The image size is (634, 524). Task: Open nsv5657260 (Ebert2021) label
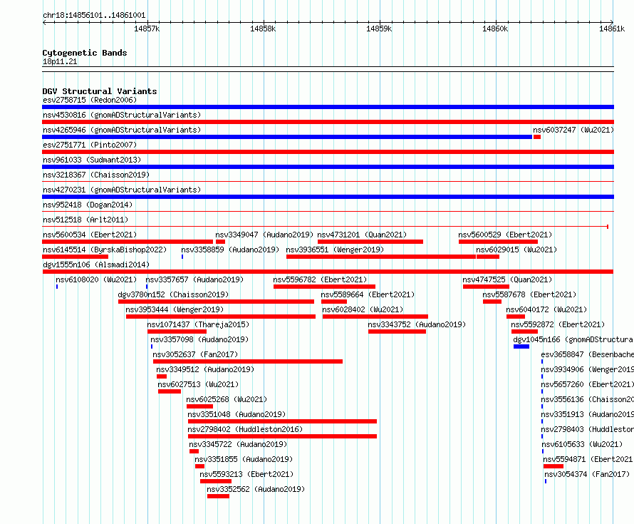pyautogui.click(x=588, y=384)
